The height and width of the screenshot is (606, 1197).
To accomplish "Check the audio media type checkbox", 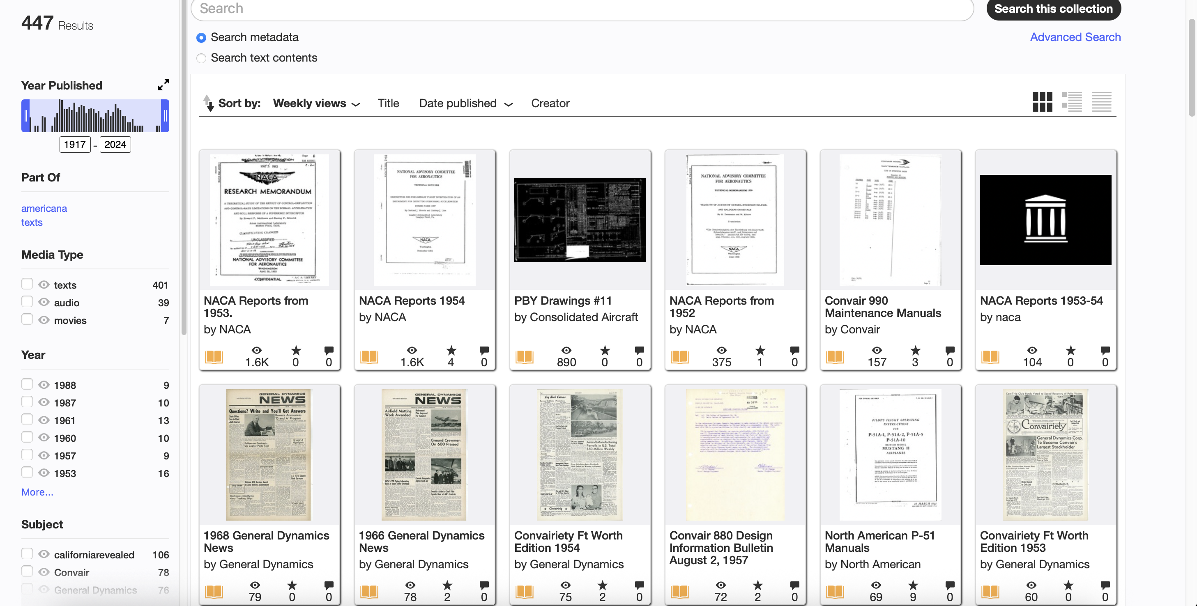I will tap(27, 301).
